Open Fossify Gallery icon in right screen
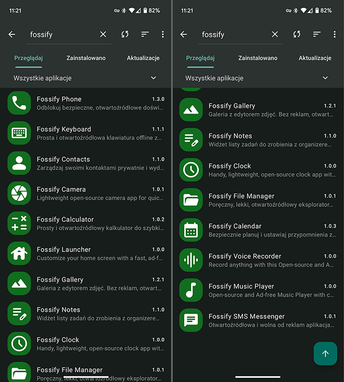 [191, 110]
